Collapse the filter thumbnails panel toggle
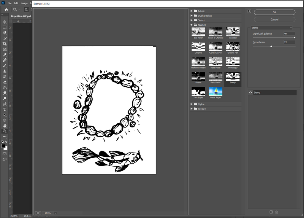Viewport: 304px width, 218px height. tap(249, 11)
